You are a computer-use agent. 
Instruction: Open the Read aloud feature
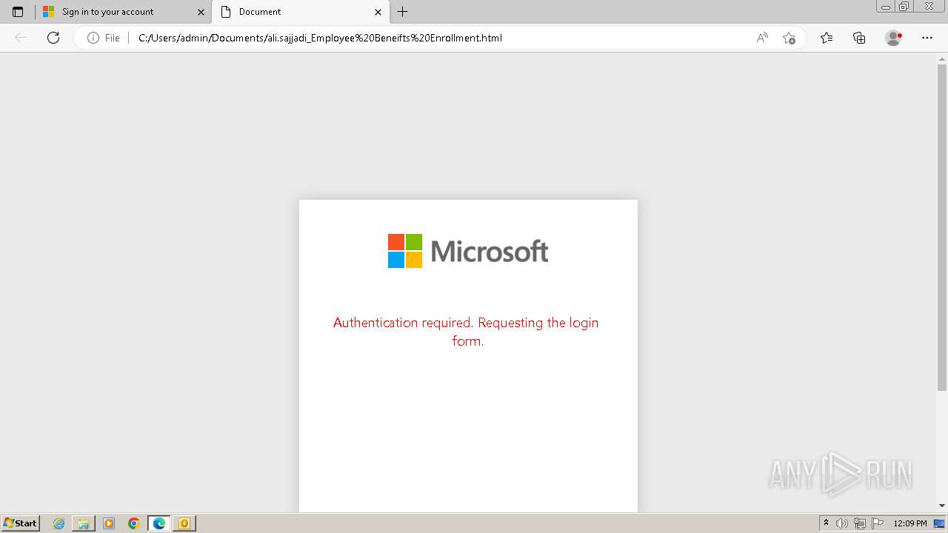(762, 38)
